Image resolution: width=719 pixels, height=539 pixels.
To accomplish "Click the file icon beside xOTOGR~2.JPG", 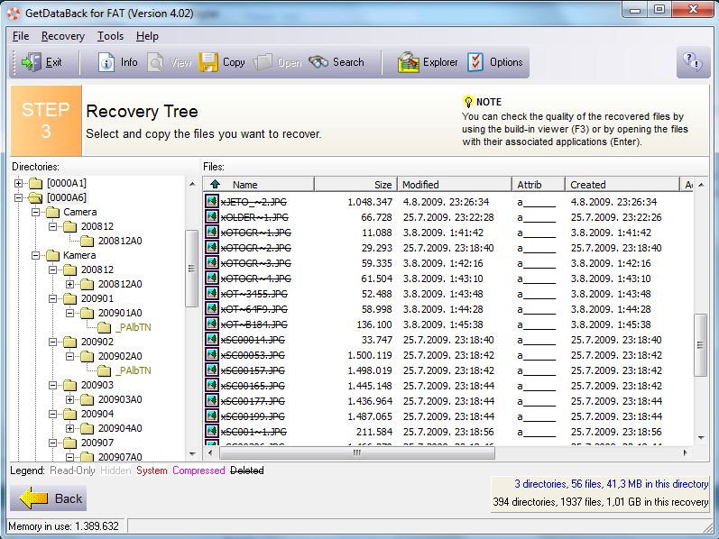I will (x=212, y=248).
